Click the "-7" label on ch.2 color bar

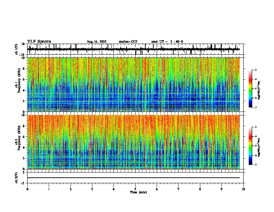pyautogui.click(x=255, y=165)
